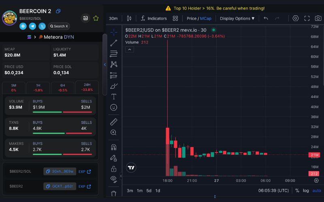Viewport: 324px width, 202px height.
Task: Open the token website globe icon
Action: [x=23, y=26]
